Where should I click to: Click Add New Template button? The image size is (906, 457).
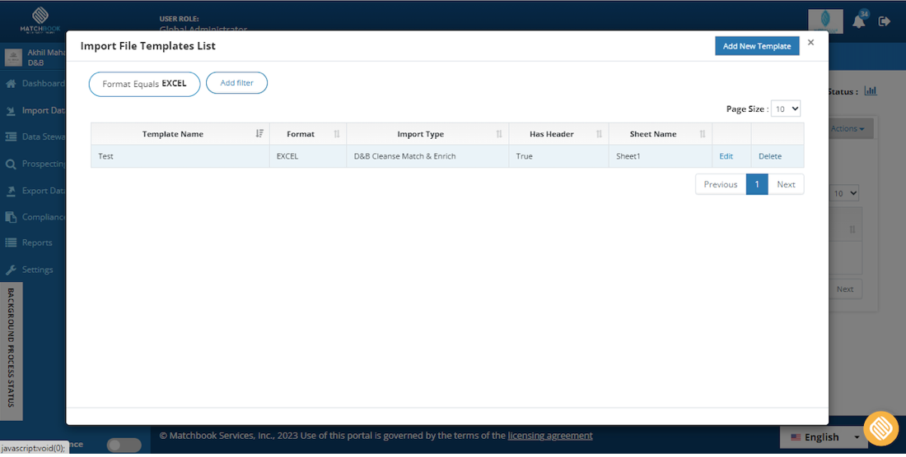tap(757, 46)
